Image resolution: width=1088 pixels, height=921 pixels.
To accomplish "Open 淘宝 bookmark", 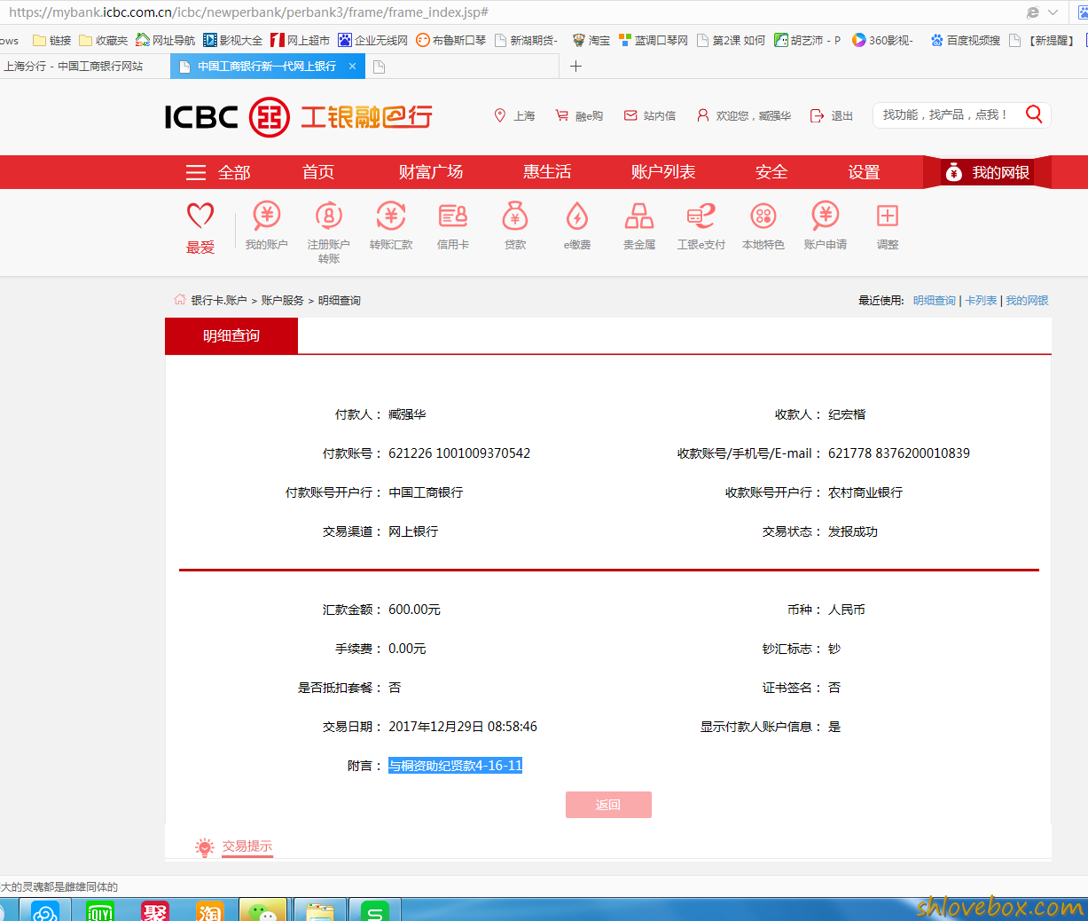I will [591, 40].
